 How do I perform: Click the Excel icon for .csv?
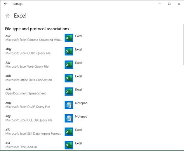69,38
